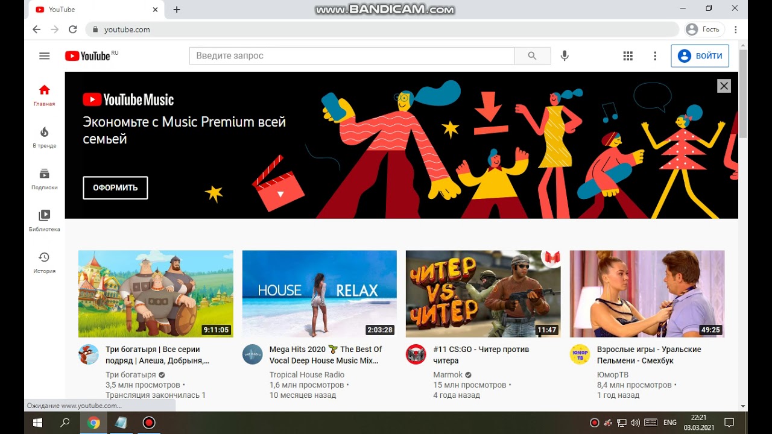The width and height of the screenshot is (772, 434).
Task: Close the YouTube browser tab
Action: [x=156, y=10]
